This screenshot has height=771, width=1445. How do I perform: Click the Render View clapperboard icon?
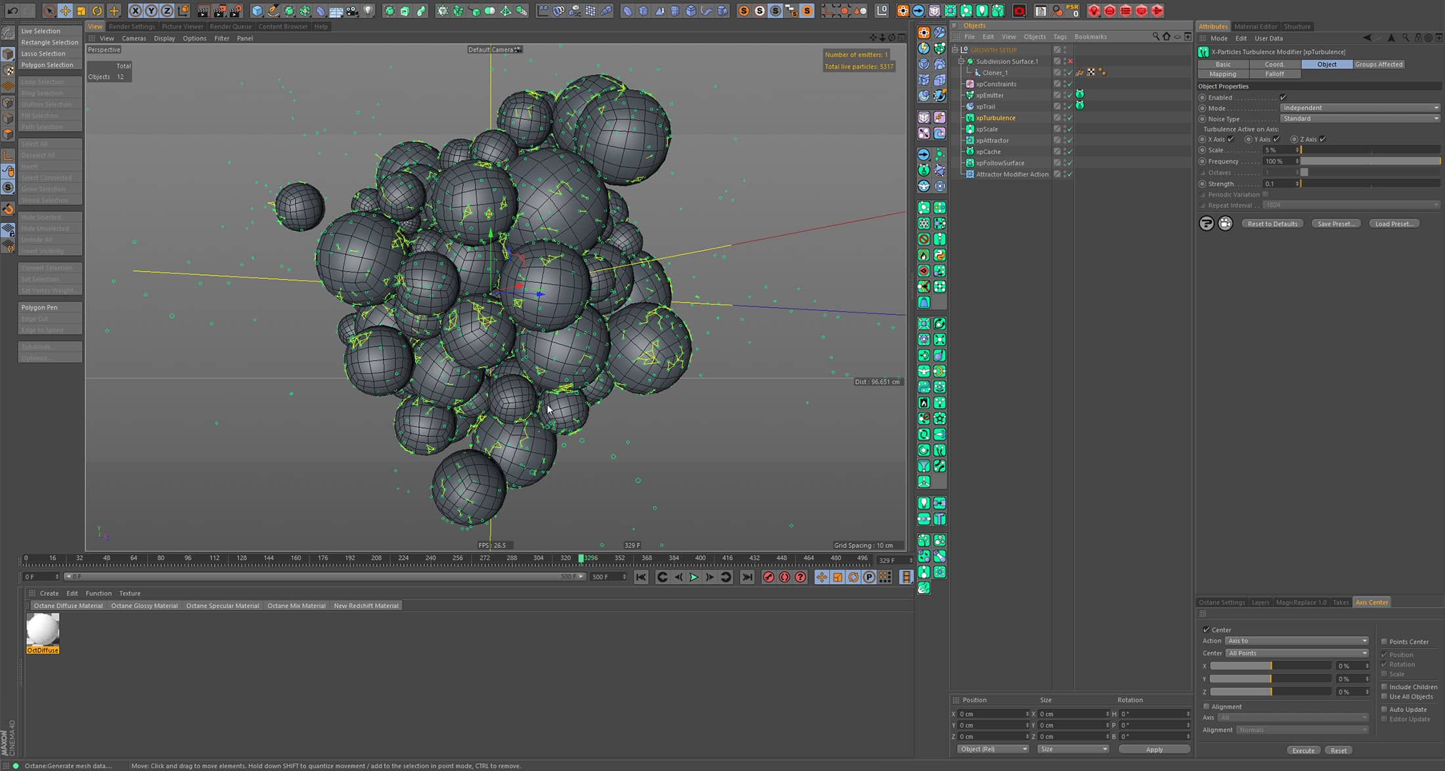point(204,10)
